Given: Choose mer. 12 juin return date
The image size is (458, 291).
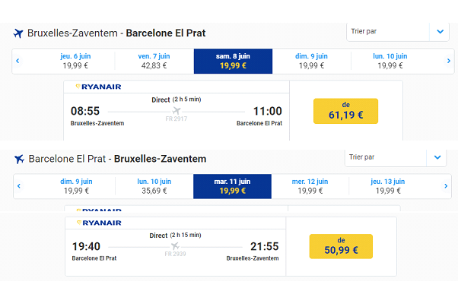Looking at the screenshot, I should point(310,186).
